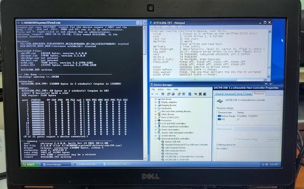This screenshot has width=304, height=189.
Task: Select the Keyboards category
Action: (166, 108)
